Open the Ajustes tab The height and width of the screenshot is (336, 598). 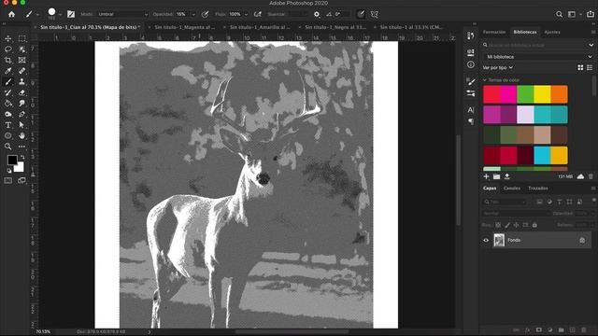click(x=552, y=32)
